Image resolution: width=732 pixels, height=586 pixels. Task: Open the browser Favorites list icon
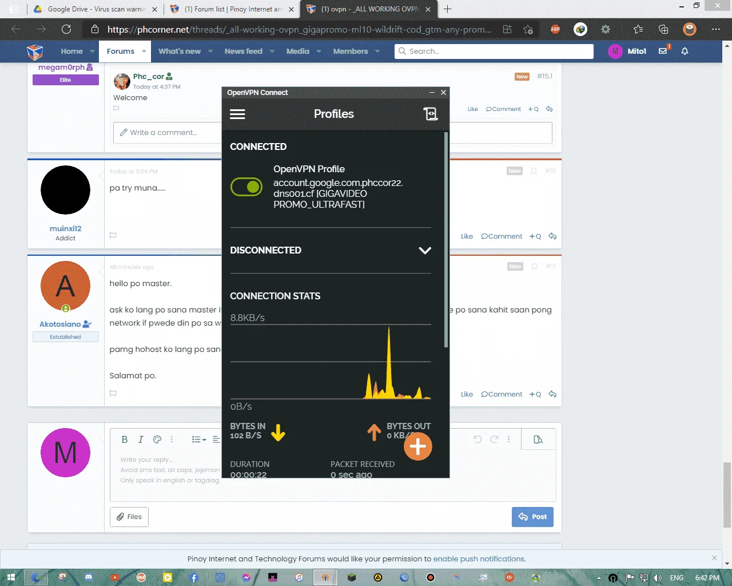(638, 29)
